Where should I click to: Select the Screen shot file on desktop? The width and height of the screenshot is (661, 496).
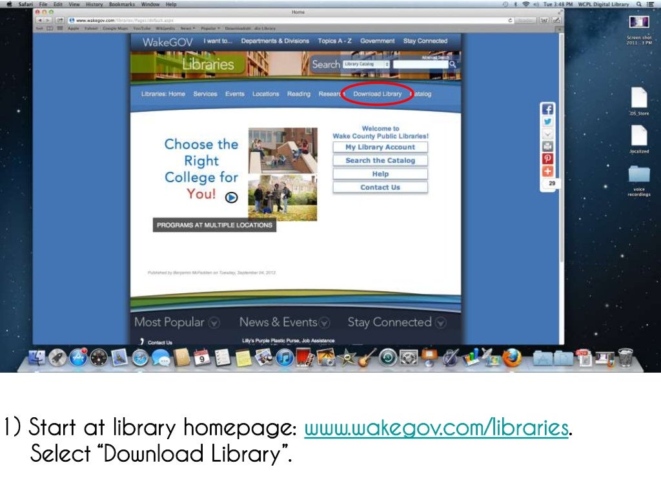pos(639,29)
